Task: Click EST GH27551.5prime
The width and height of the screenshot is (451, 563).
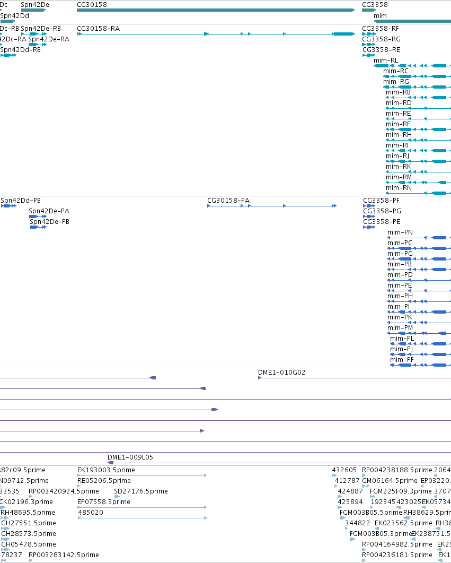Action: (x=28, y=523)
